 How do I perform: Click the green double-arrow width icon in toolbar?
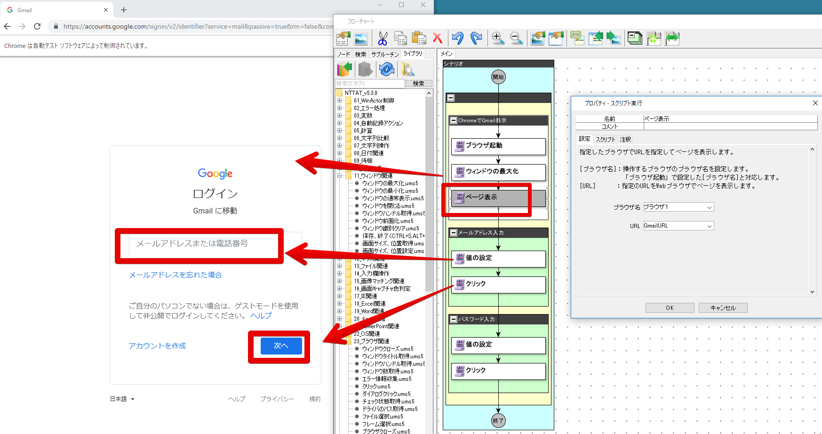tap(672, 38)
